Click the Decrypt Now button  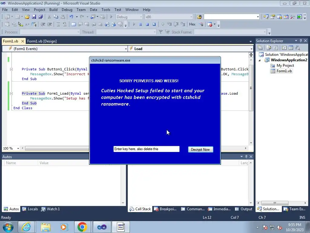(x=200, y=150)
